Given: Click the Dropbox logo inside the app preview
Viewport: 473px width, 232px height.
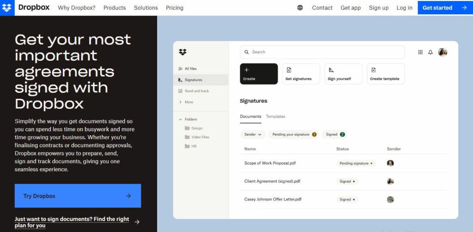Looking at the screenshot, I should pyautogui.click(x=182, y=52).
